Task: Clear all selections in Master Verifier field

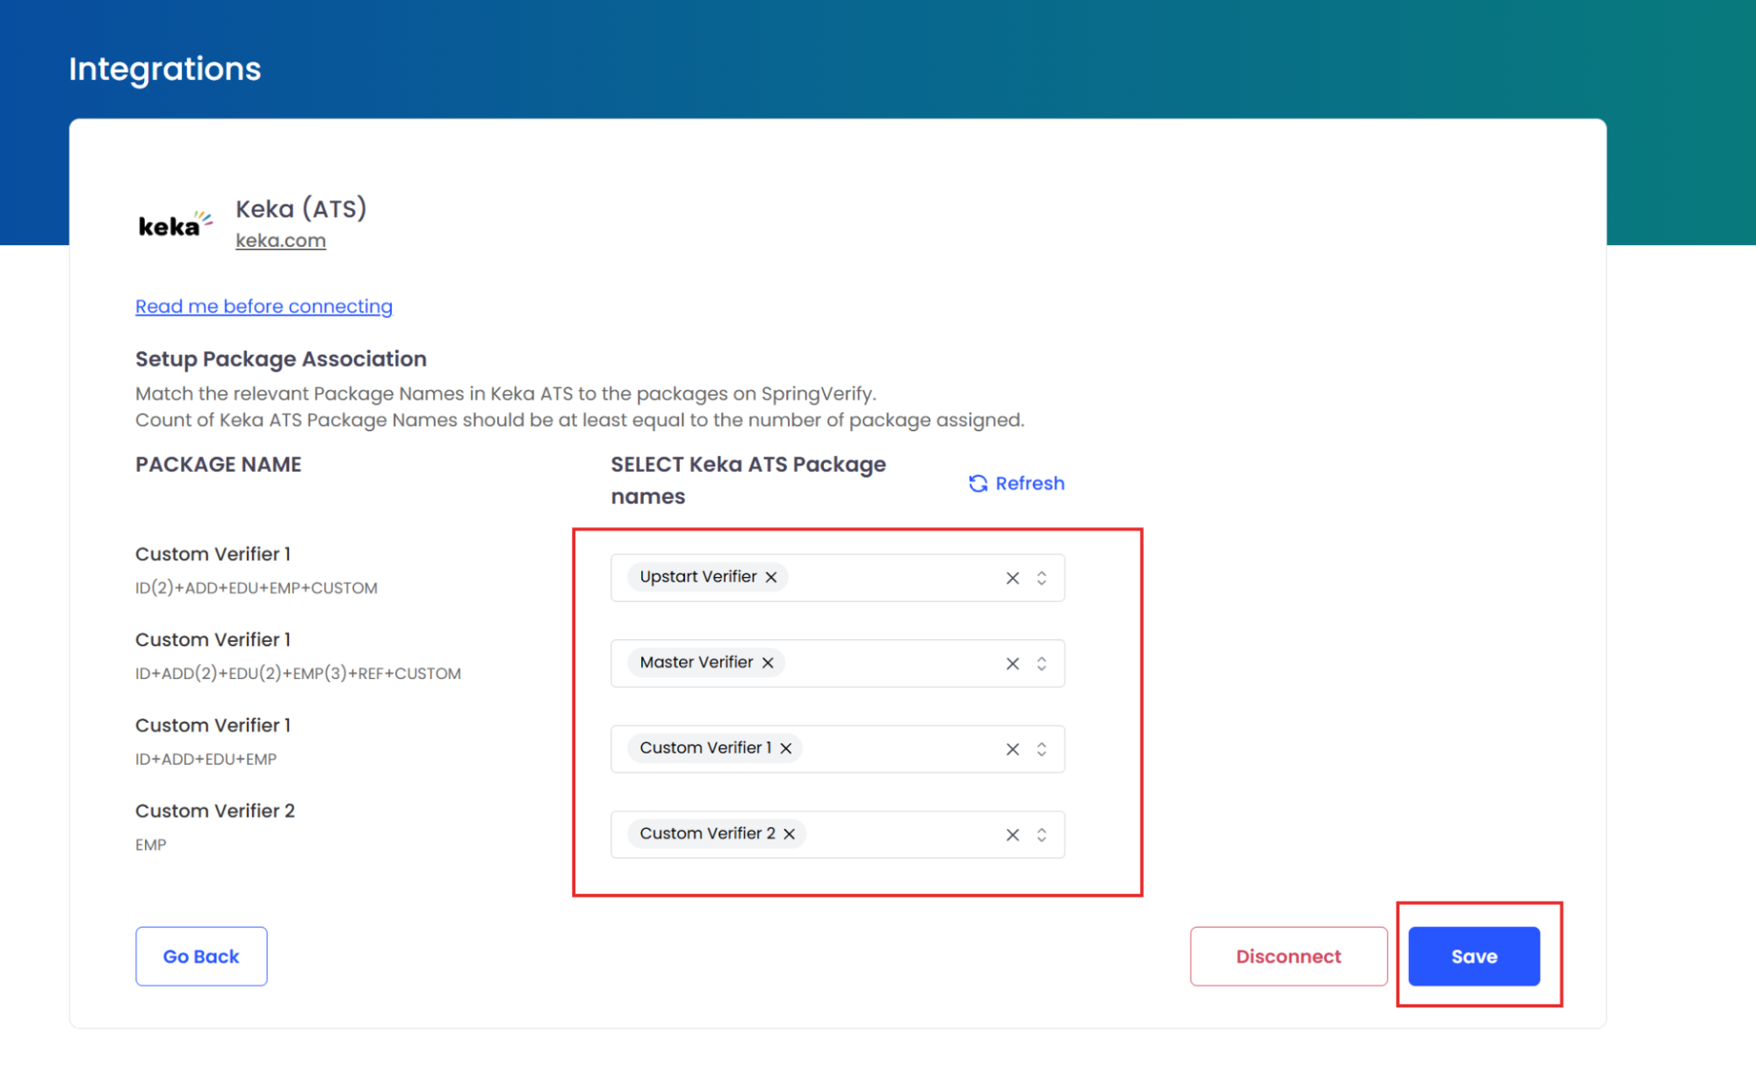Action: click(1013, 664)
